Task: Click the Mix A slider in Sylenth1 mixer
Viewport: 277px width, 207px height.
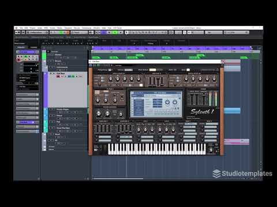Action: pyautogui.click(x=192, y=99)
